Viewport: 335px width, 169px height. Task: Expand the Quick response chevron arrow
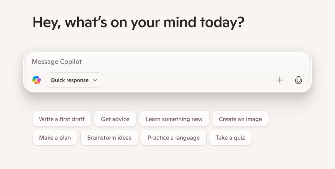(x=95, y=80)
